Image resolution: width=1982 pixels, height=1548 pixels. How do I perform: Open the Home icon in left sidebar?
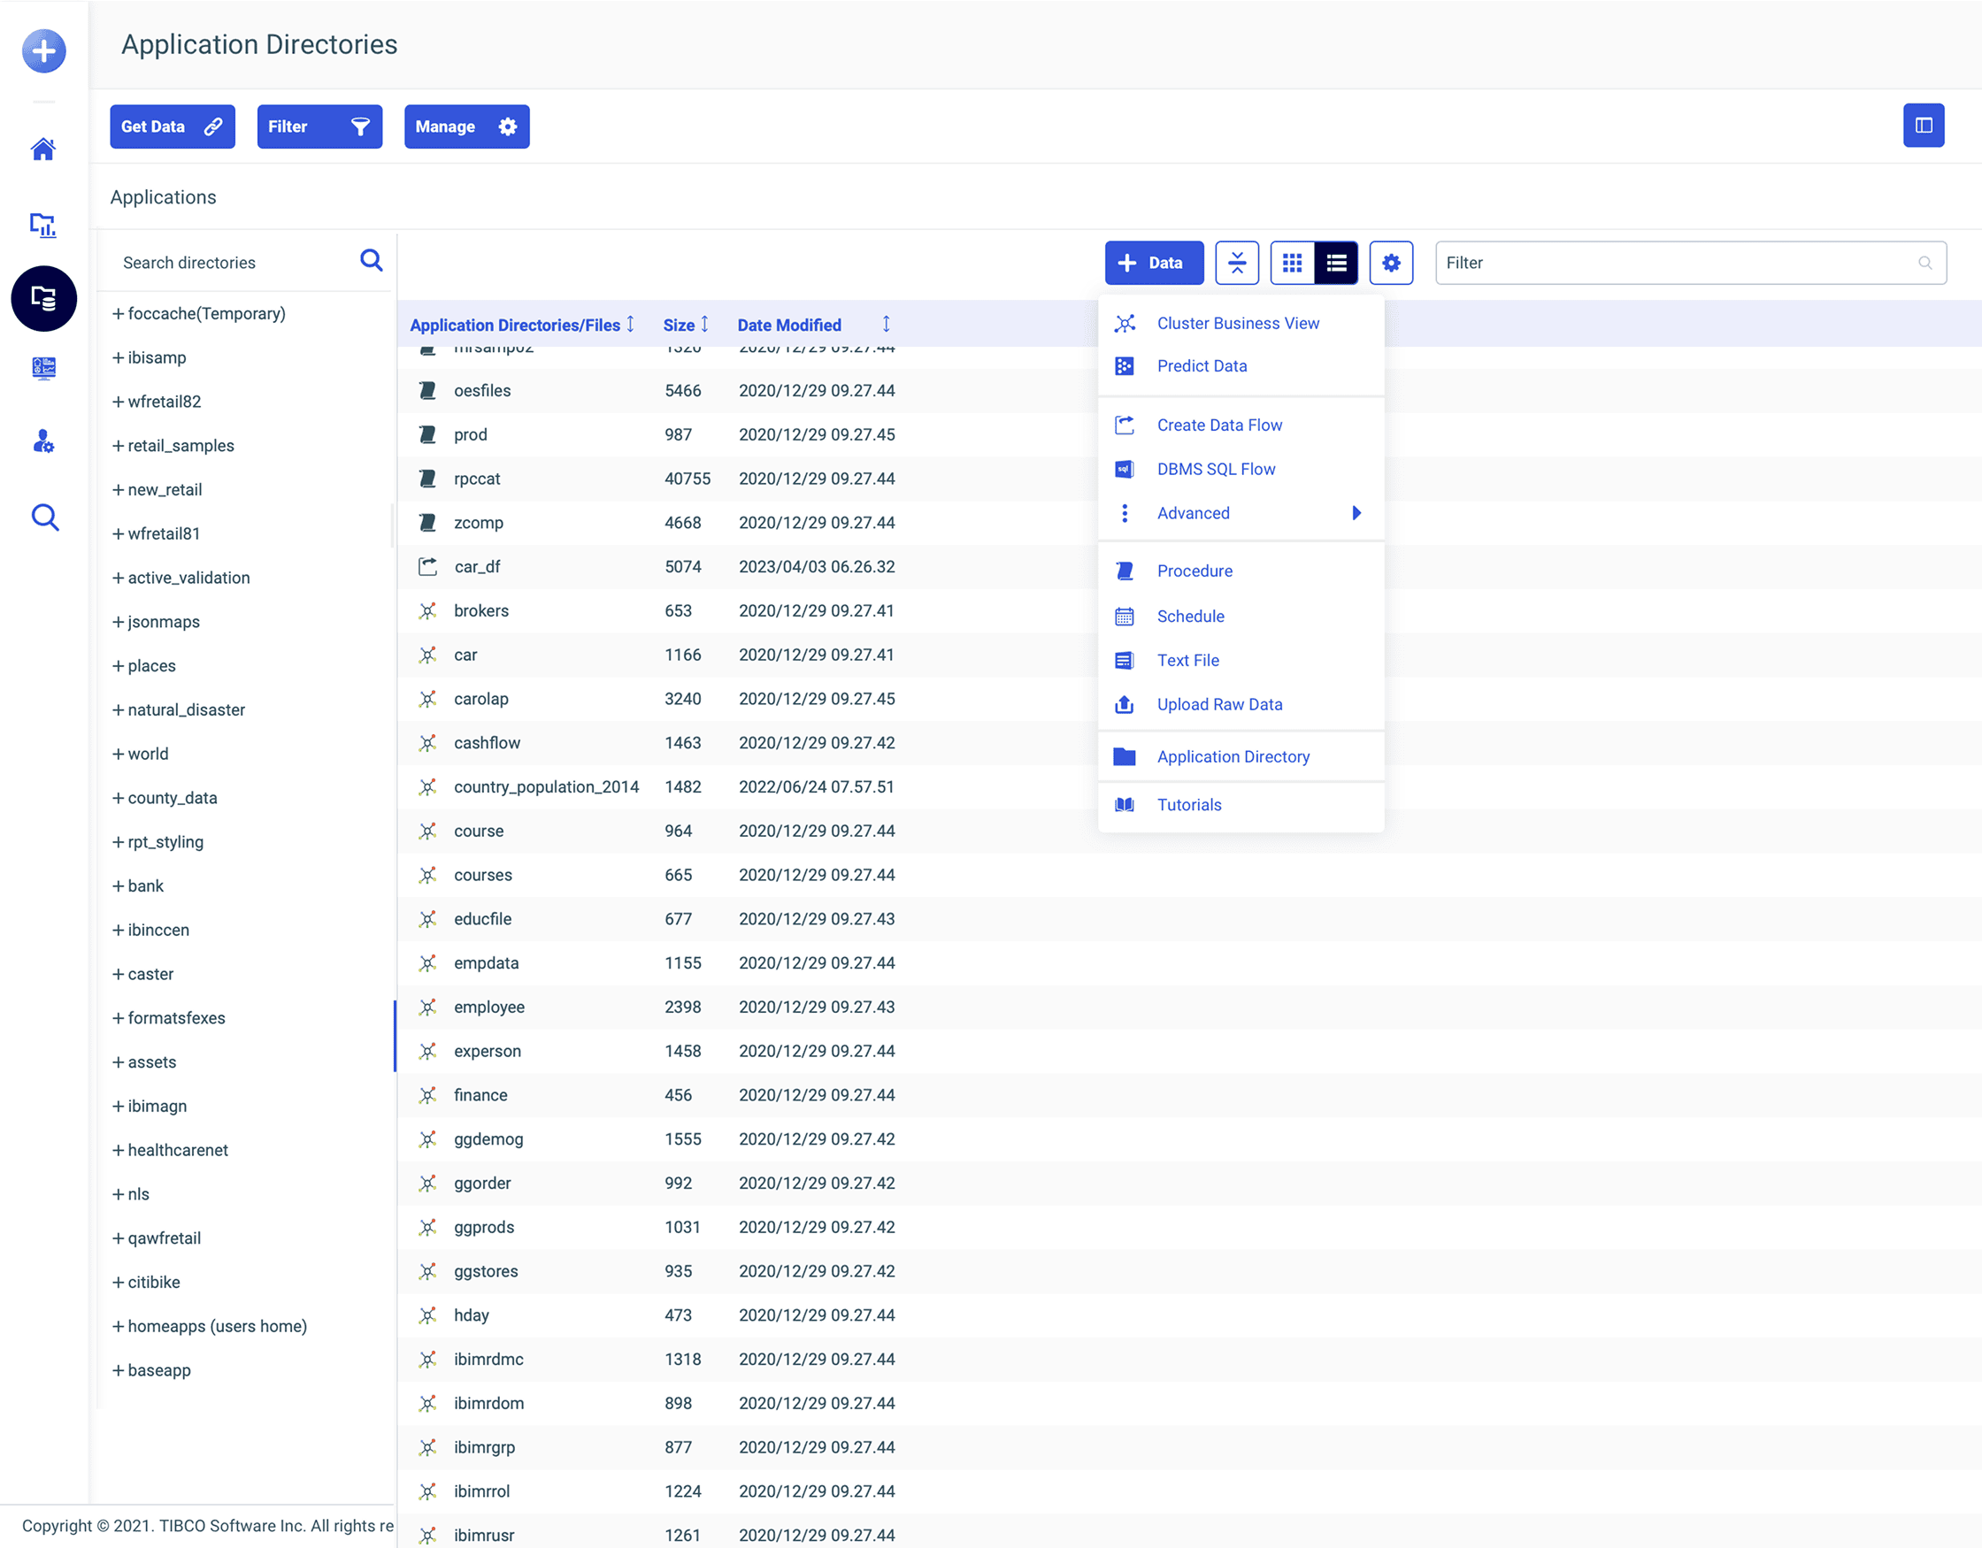coord(43,149)
